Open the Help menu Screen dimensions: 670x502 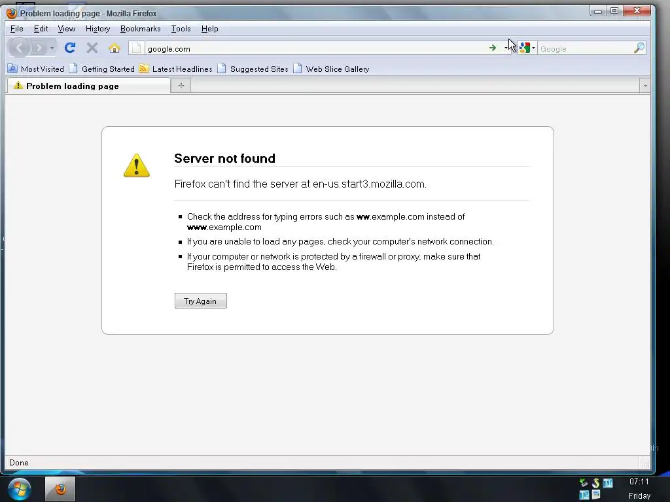coord(209,29)
